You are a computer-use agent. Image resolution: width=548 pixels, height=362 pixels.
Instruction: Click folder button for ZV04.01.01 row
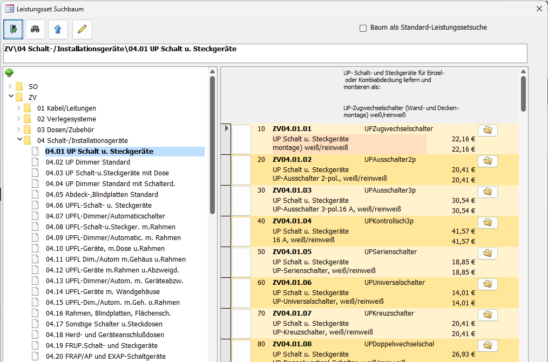488,131
